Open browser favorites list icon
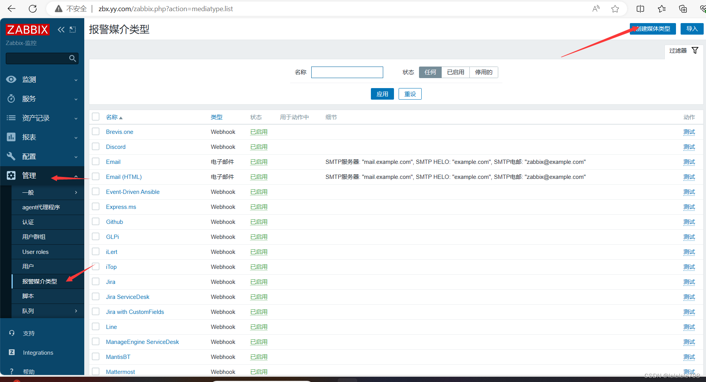The image size is (706, 382). pyautogui.click(x=662, y=8)
